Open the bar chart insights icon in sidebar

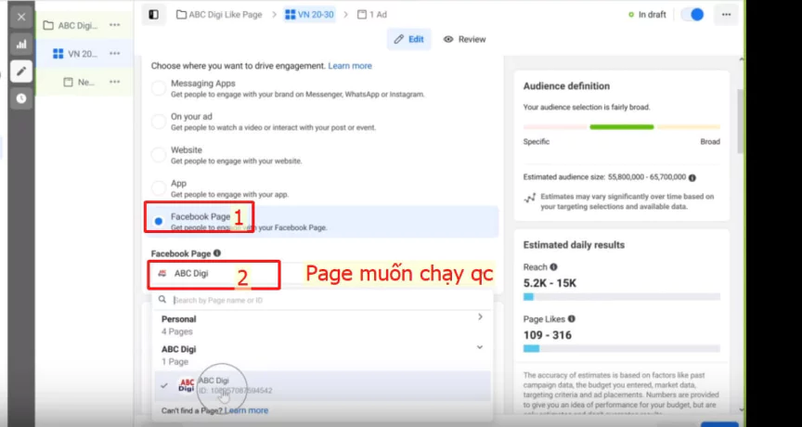pos(21,44)
